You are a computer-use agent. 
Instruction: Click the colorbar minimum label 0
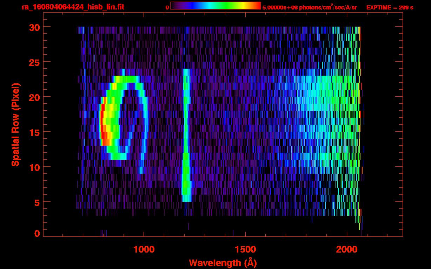pyautogui.click(x=167, y=7)
